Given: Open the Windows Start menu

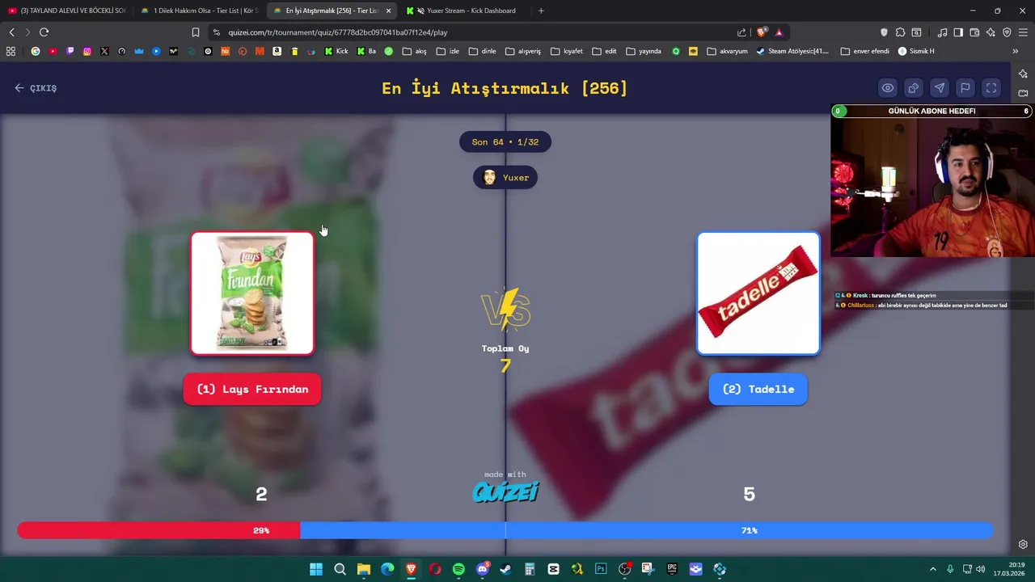Looking at the screenshot, I should coord(316,569).
